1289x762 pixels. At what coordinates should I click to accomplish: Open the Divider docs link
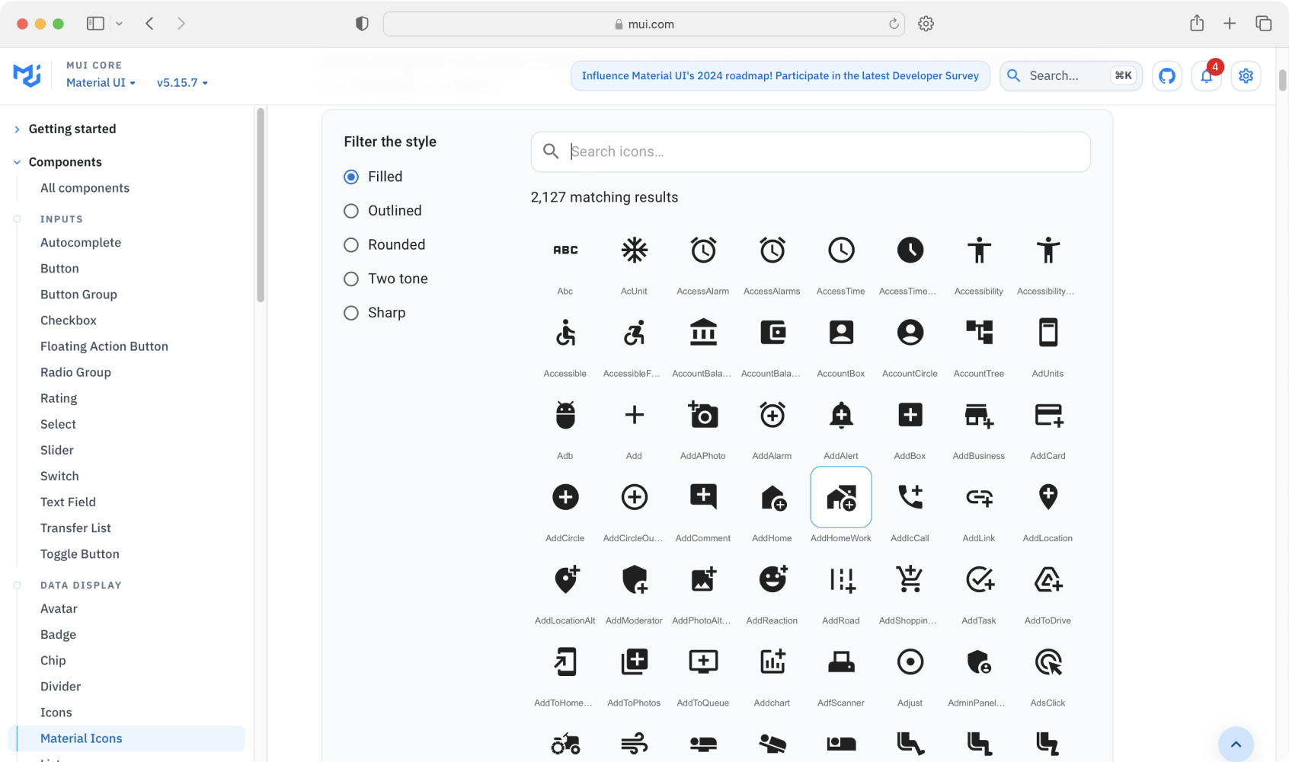click(60, 687)
